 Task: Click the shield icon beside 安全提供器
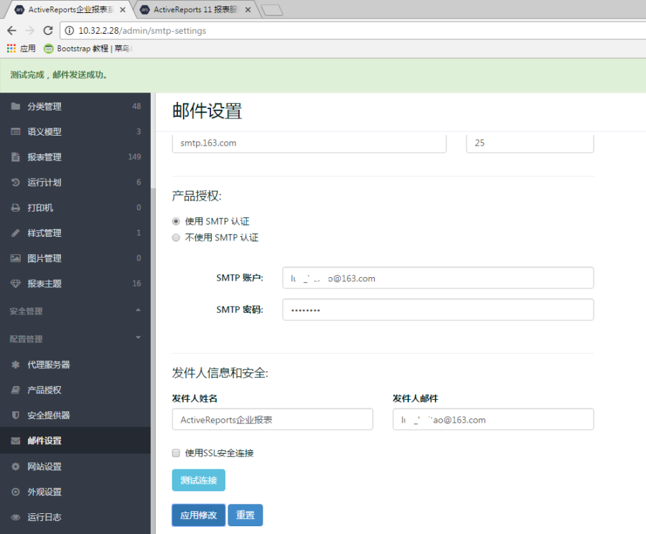[x=15, y=416]
